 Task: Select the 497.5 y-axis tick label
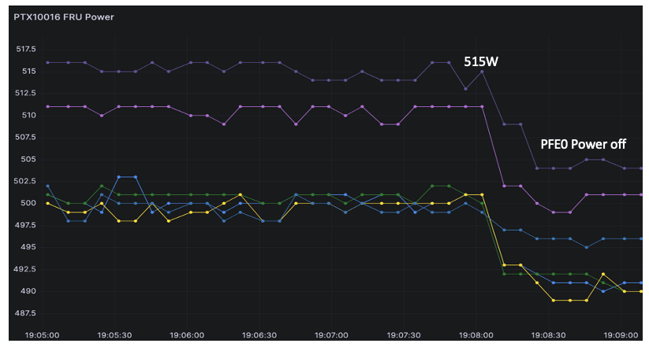[26, 225]
